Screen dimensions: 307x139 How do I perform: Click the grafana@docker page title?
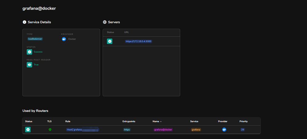(39, 9)
